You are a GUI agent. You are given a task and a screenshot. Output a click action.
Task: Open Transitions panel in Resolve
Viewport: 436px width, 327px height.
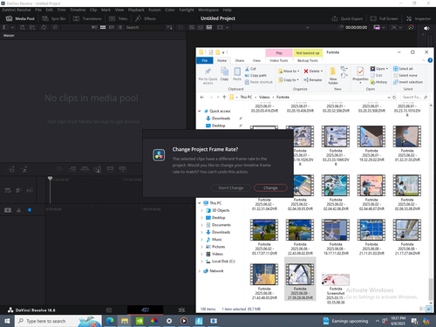(87, 18)
